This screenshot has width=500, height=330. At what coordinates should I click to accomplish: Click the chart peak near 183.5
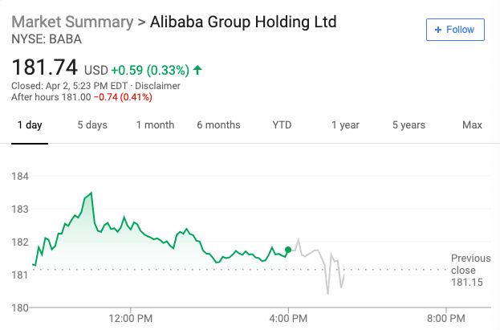(x=91, y=193)
